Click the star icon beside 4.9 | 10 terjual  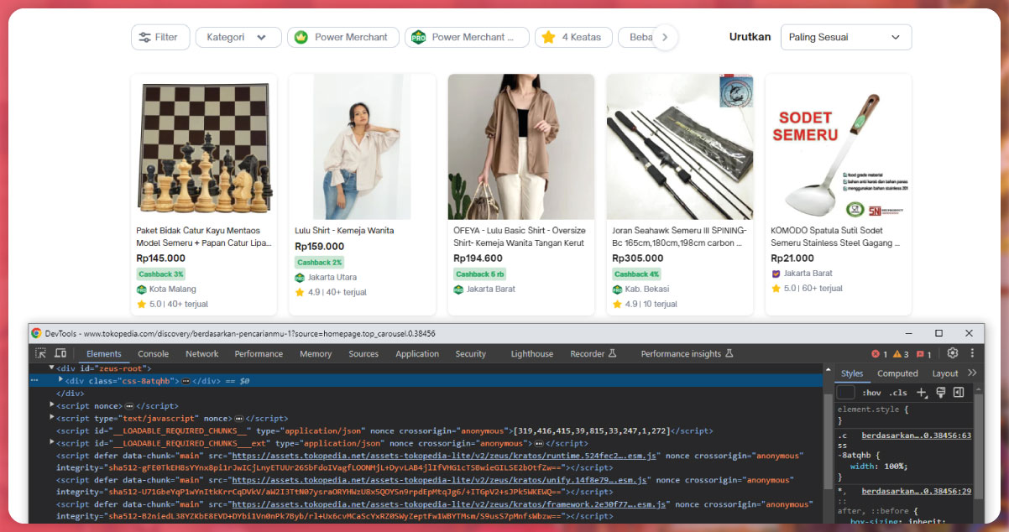coord(617,304)
